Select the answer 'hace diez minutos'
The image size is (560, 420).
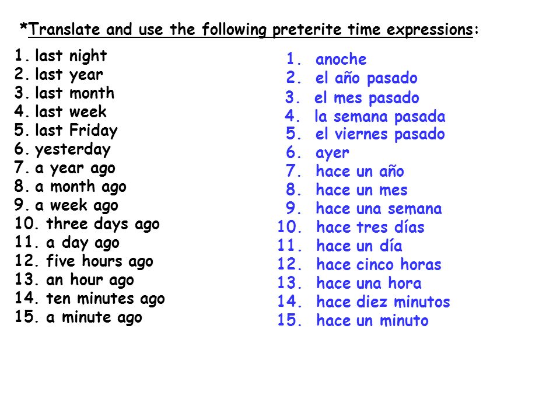point(383,302)
